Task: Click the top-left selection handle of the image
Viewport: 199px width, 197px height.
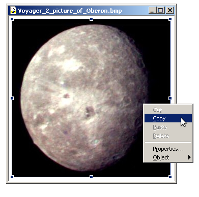Action: [x=12, y=19]
